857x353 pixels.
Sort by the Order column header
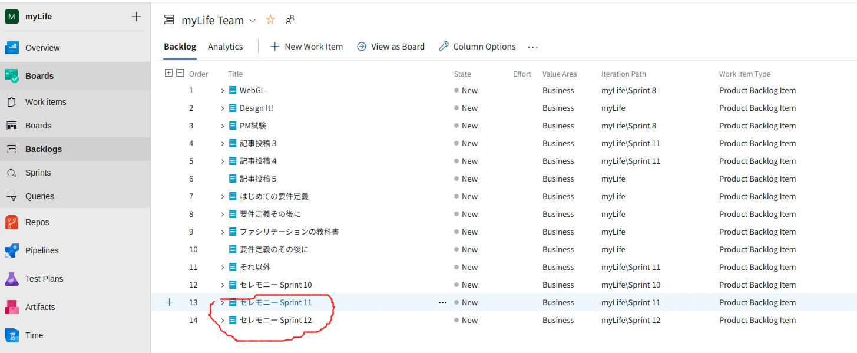point(198,74)
